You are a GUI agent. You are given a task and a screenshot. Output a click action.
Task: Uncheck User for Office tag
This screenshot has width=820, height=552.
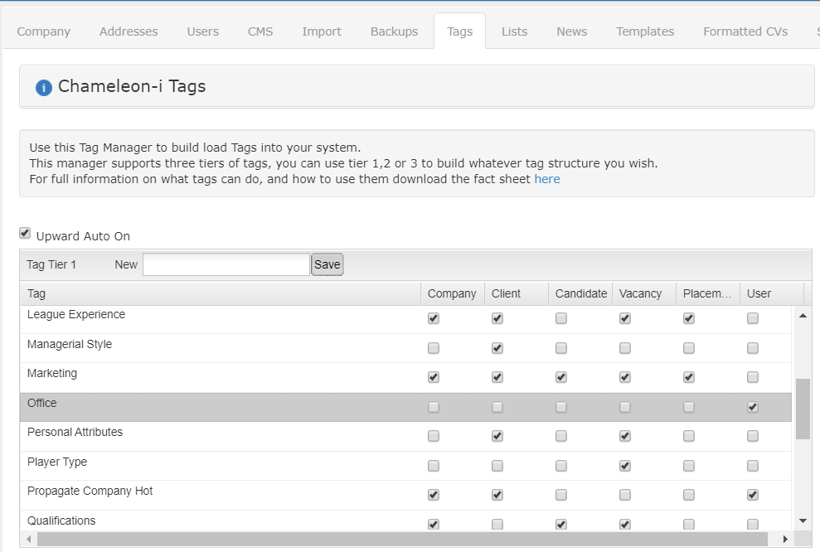click(x=753, y=407)
